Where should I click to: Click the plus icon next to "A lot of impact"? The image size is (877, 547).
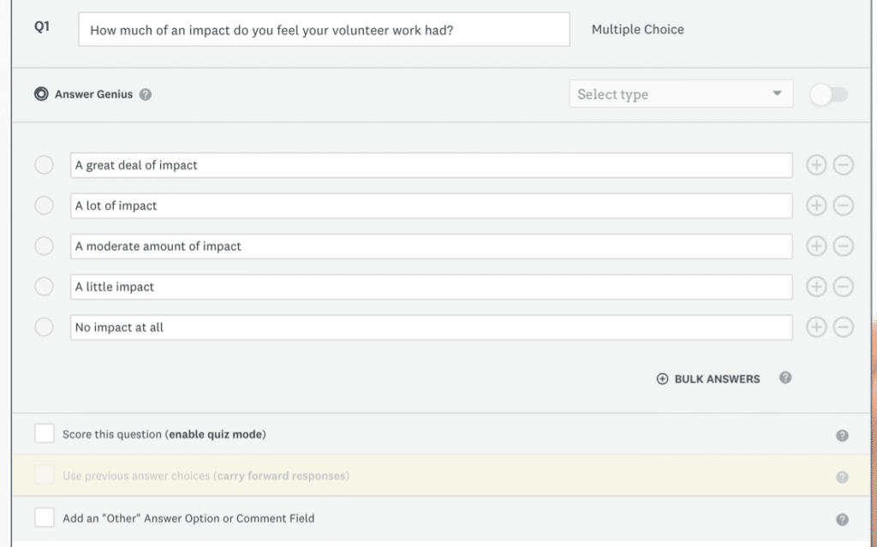pos(816,205)
